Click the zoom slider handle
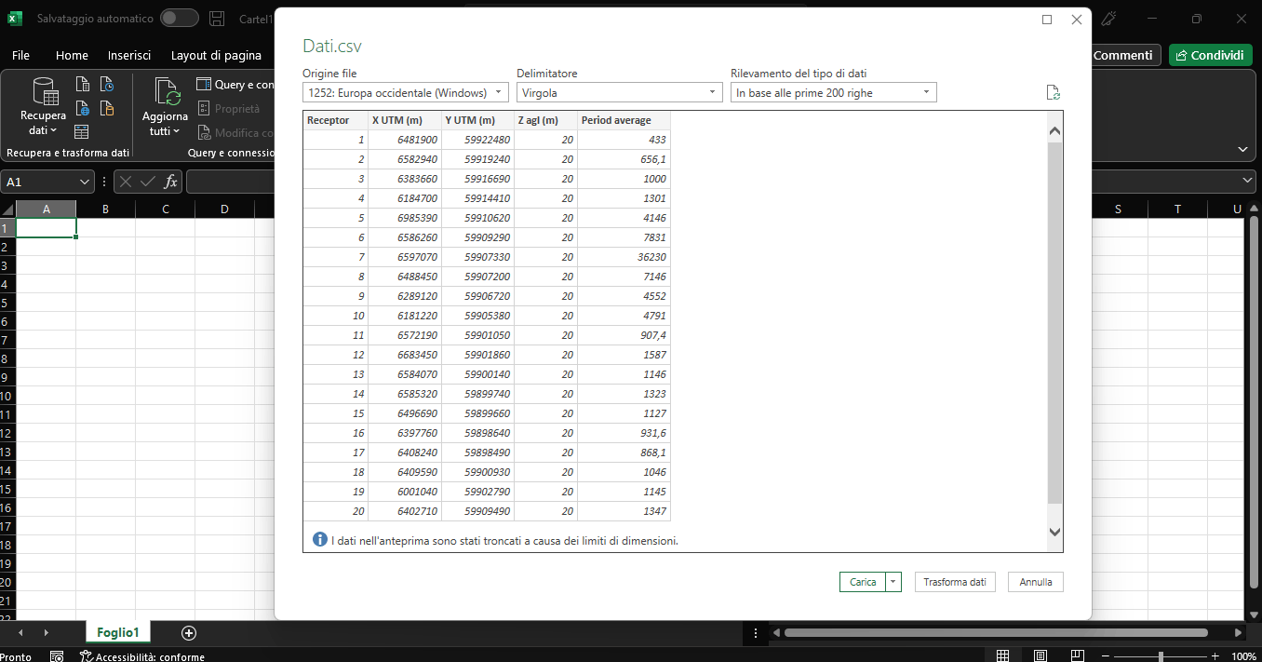 (1161, 656)
